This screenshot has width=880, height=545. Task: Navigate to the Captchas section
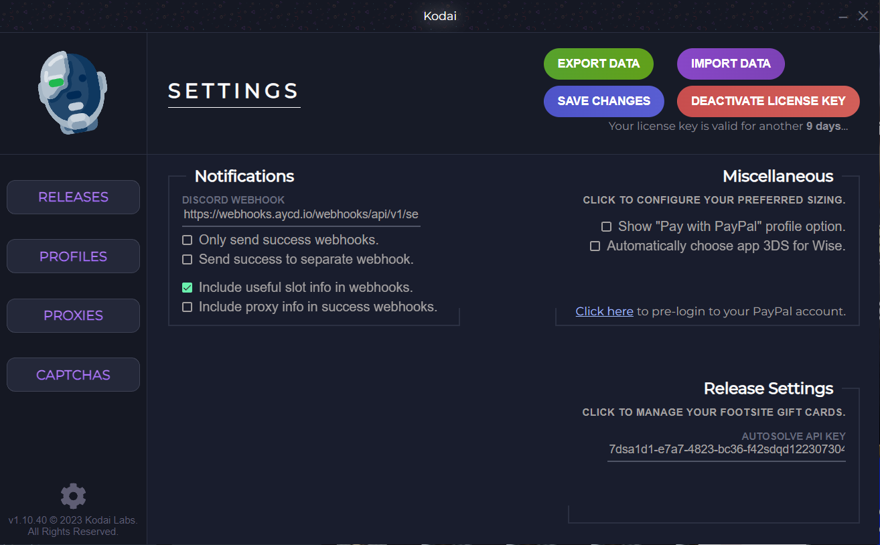[73, 375]
